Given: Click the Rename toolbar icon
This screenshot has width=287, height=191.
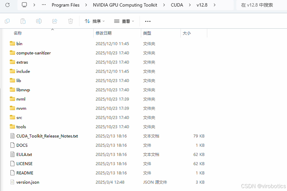Looking at the screenshot, I should [39, 21].
